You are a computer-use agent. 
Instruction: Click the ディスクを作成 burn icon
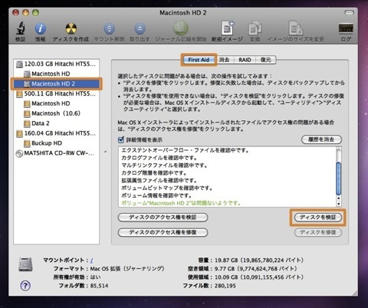(71, 28)
